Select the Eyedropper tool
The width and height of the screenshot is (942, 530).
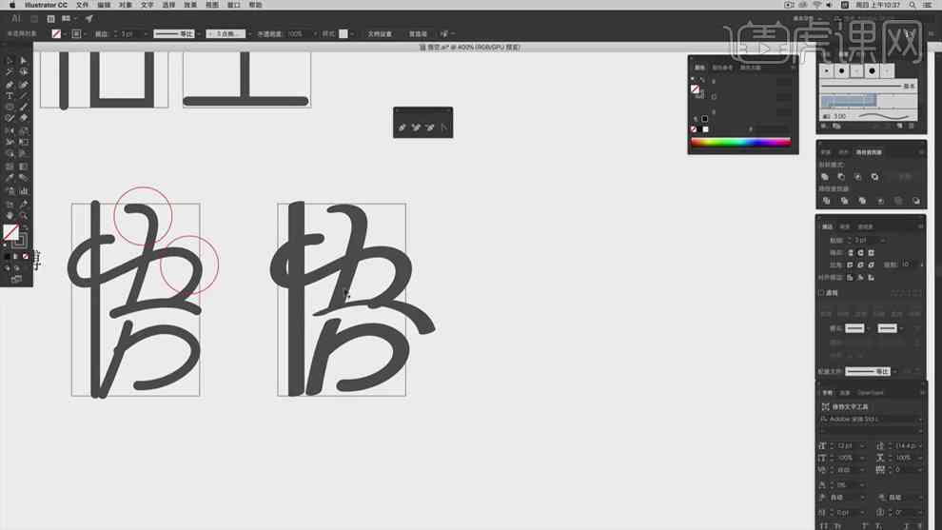pos(10,177)
